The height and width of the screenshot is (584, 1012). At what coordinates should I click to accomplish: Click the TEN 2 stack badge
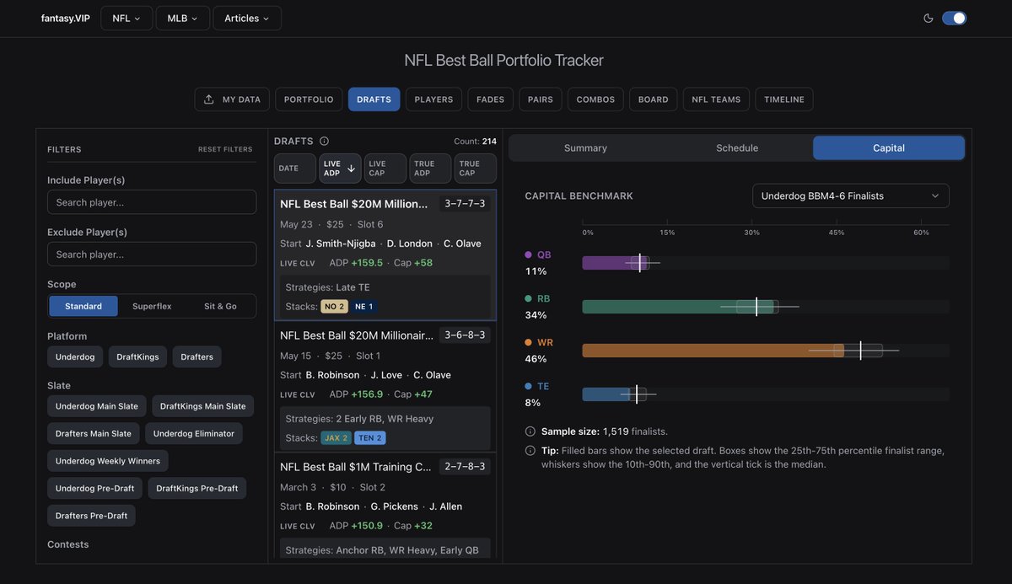[x=370, y=438]
